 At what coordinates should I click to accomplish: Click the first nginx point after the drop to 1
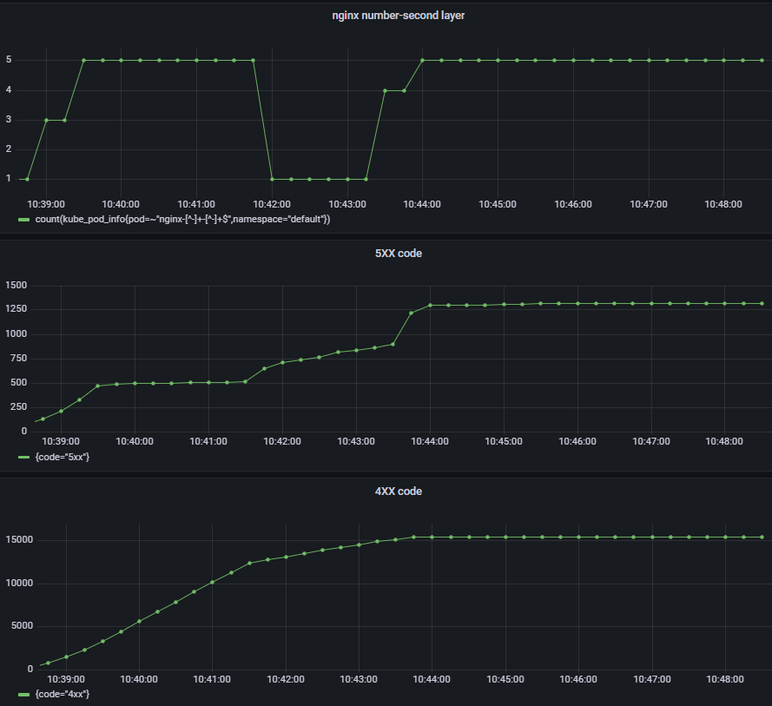272,179
